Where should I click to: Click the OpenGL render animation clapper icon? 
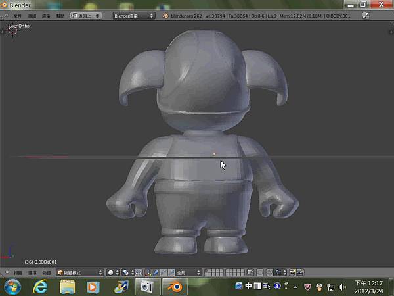pos(300,272)
